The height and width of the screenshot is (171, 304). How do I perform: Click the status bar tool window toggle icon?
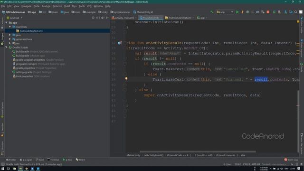click(3, 164)
